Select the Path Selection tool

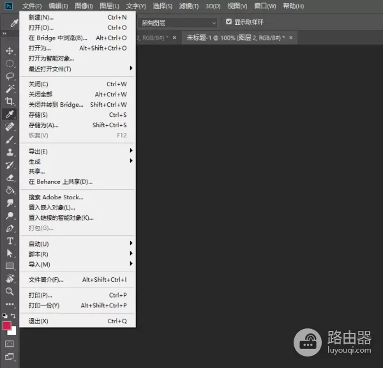(x=10, y=254)
